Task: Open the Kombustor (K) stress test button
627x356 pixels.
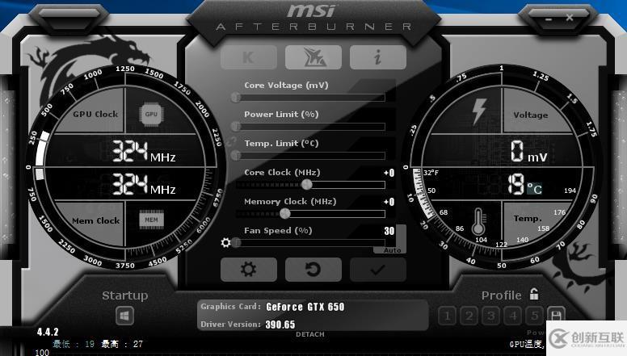Action: [248, 57]
